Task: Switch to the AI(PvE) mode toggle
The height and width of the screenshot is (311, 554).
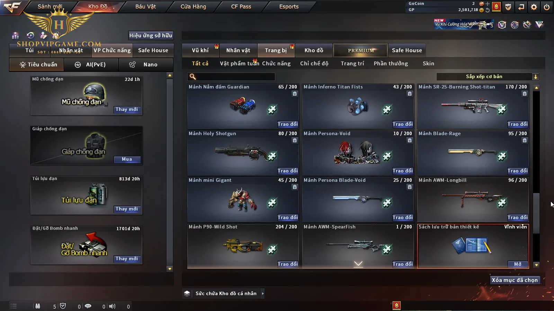Action: tap(91, 65)
